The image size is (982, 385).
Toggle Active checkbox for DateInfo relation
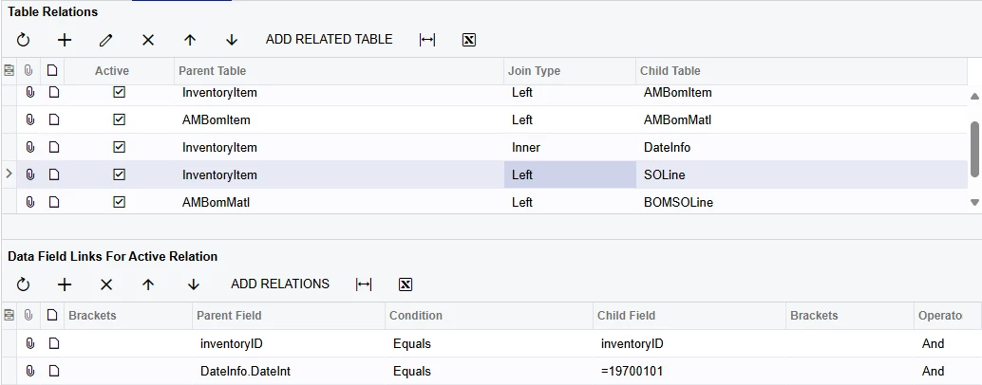tap(119, 148)
